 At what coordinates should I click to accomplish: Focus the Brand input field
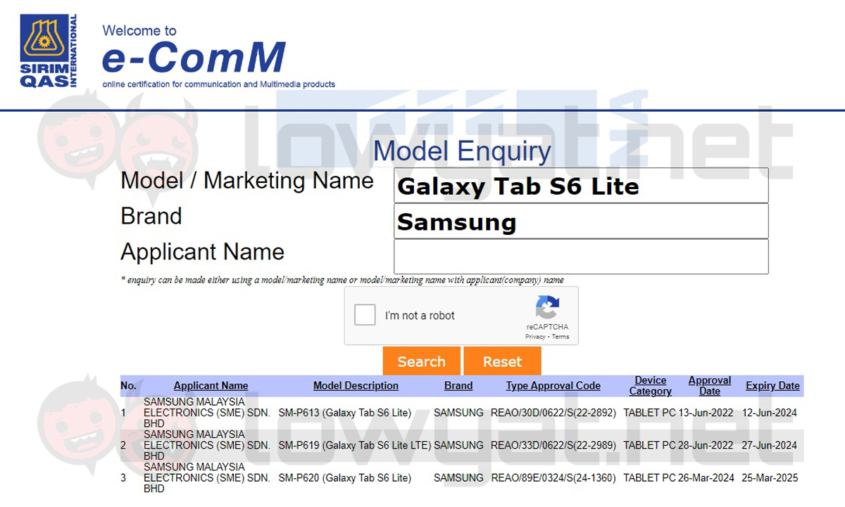coord(581,222)
